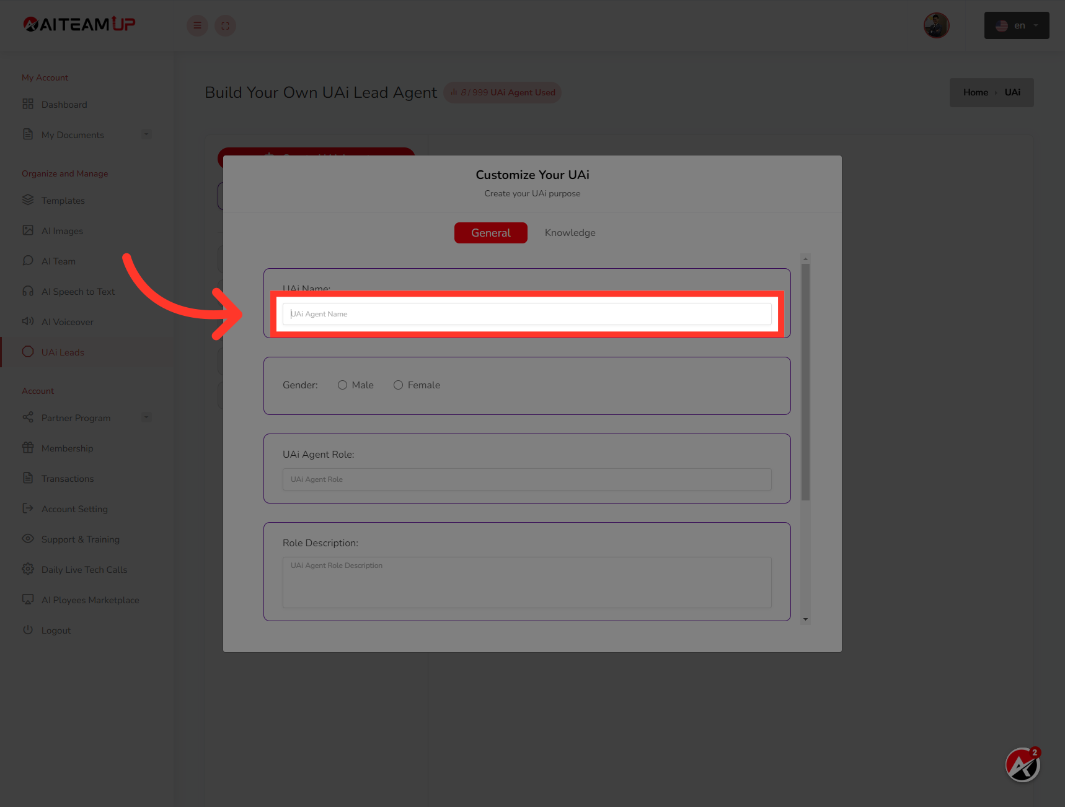Click the scrollbar down arrow in modal
The width and height of the screenshot is (1065, 807).
805,619
